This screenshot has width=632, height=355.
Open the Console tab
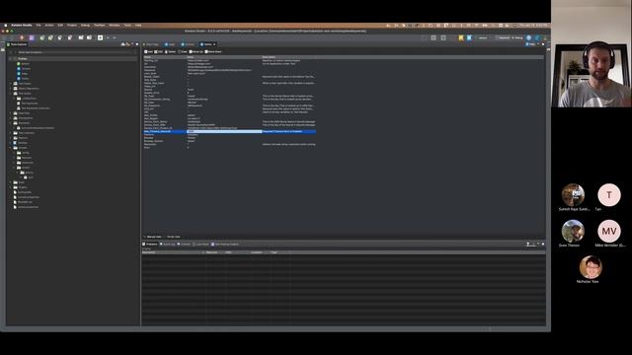[x=185, y=244]
